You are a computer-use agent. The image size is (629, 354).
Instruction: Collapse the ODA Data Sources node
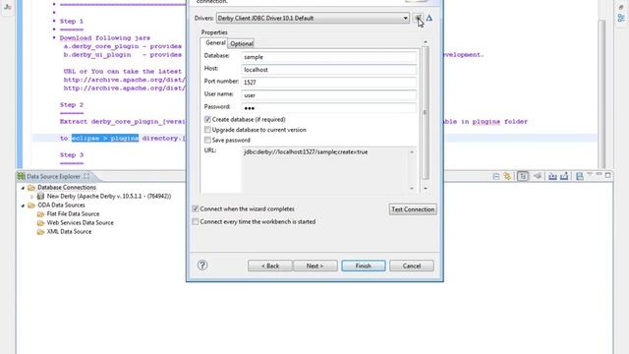(x=23, y=206)
